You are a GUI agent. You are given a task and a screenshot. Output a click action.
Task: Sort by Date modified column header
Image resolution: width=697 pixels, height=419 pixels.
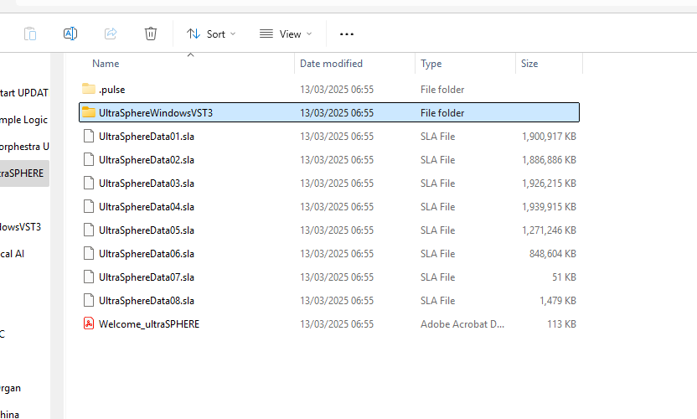[331, 64]
